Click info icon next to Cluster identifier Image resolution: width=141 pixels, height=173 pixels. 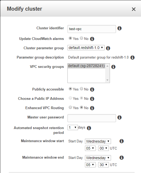point(119,28)
